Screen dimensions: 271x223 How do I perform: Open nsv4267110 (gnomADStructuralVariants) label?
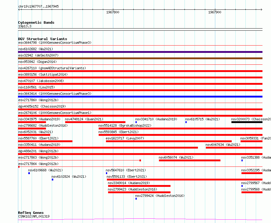(x=52, y=68)
